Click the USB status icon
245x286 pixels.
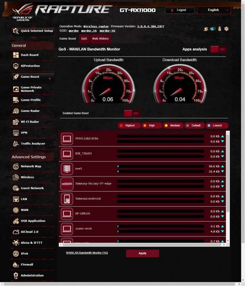coord(219,29)
